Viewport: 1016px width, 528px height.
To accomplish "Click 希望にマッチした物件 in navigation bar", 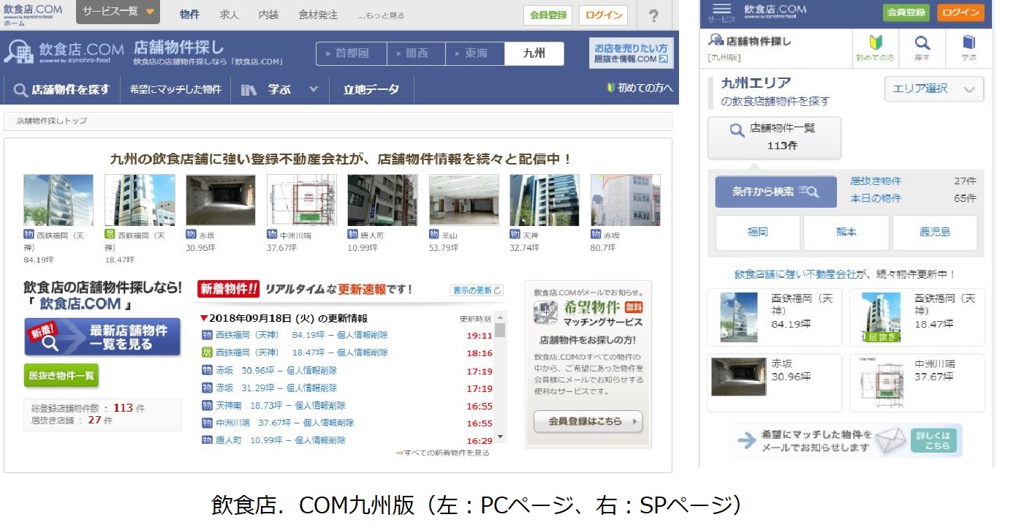I will point(175,89).
